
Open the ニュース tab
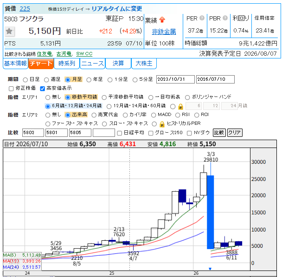click(92, 64)
